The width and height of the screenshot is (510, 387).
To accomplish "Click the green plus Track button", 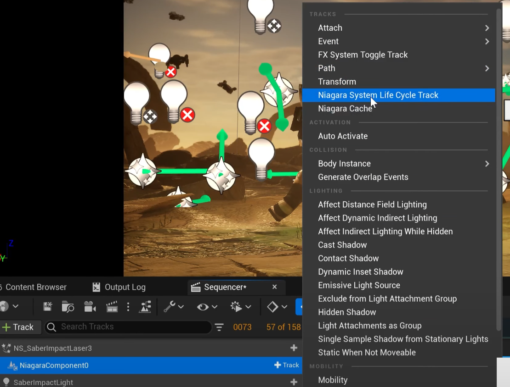I will click(18, 327).
